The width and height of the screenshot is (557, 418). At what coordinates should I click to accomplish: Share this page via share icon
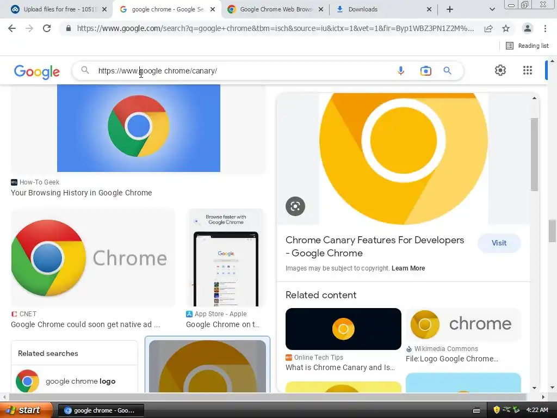[488, 28]
